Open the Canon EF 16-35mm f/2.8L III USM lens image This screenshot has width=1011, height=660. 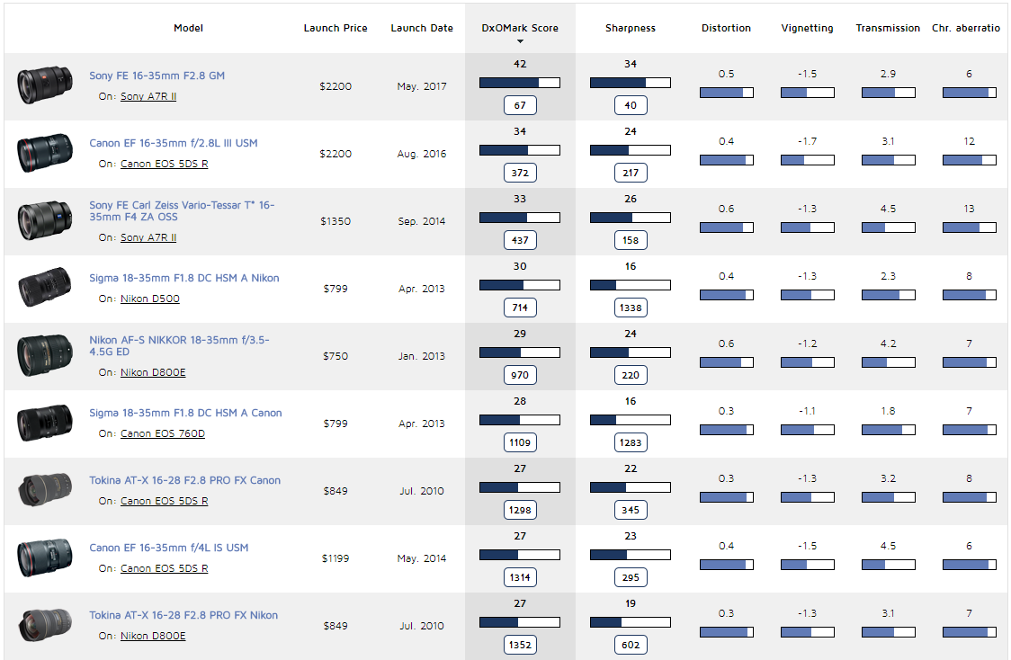[44, 153]
